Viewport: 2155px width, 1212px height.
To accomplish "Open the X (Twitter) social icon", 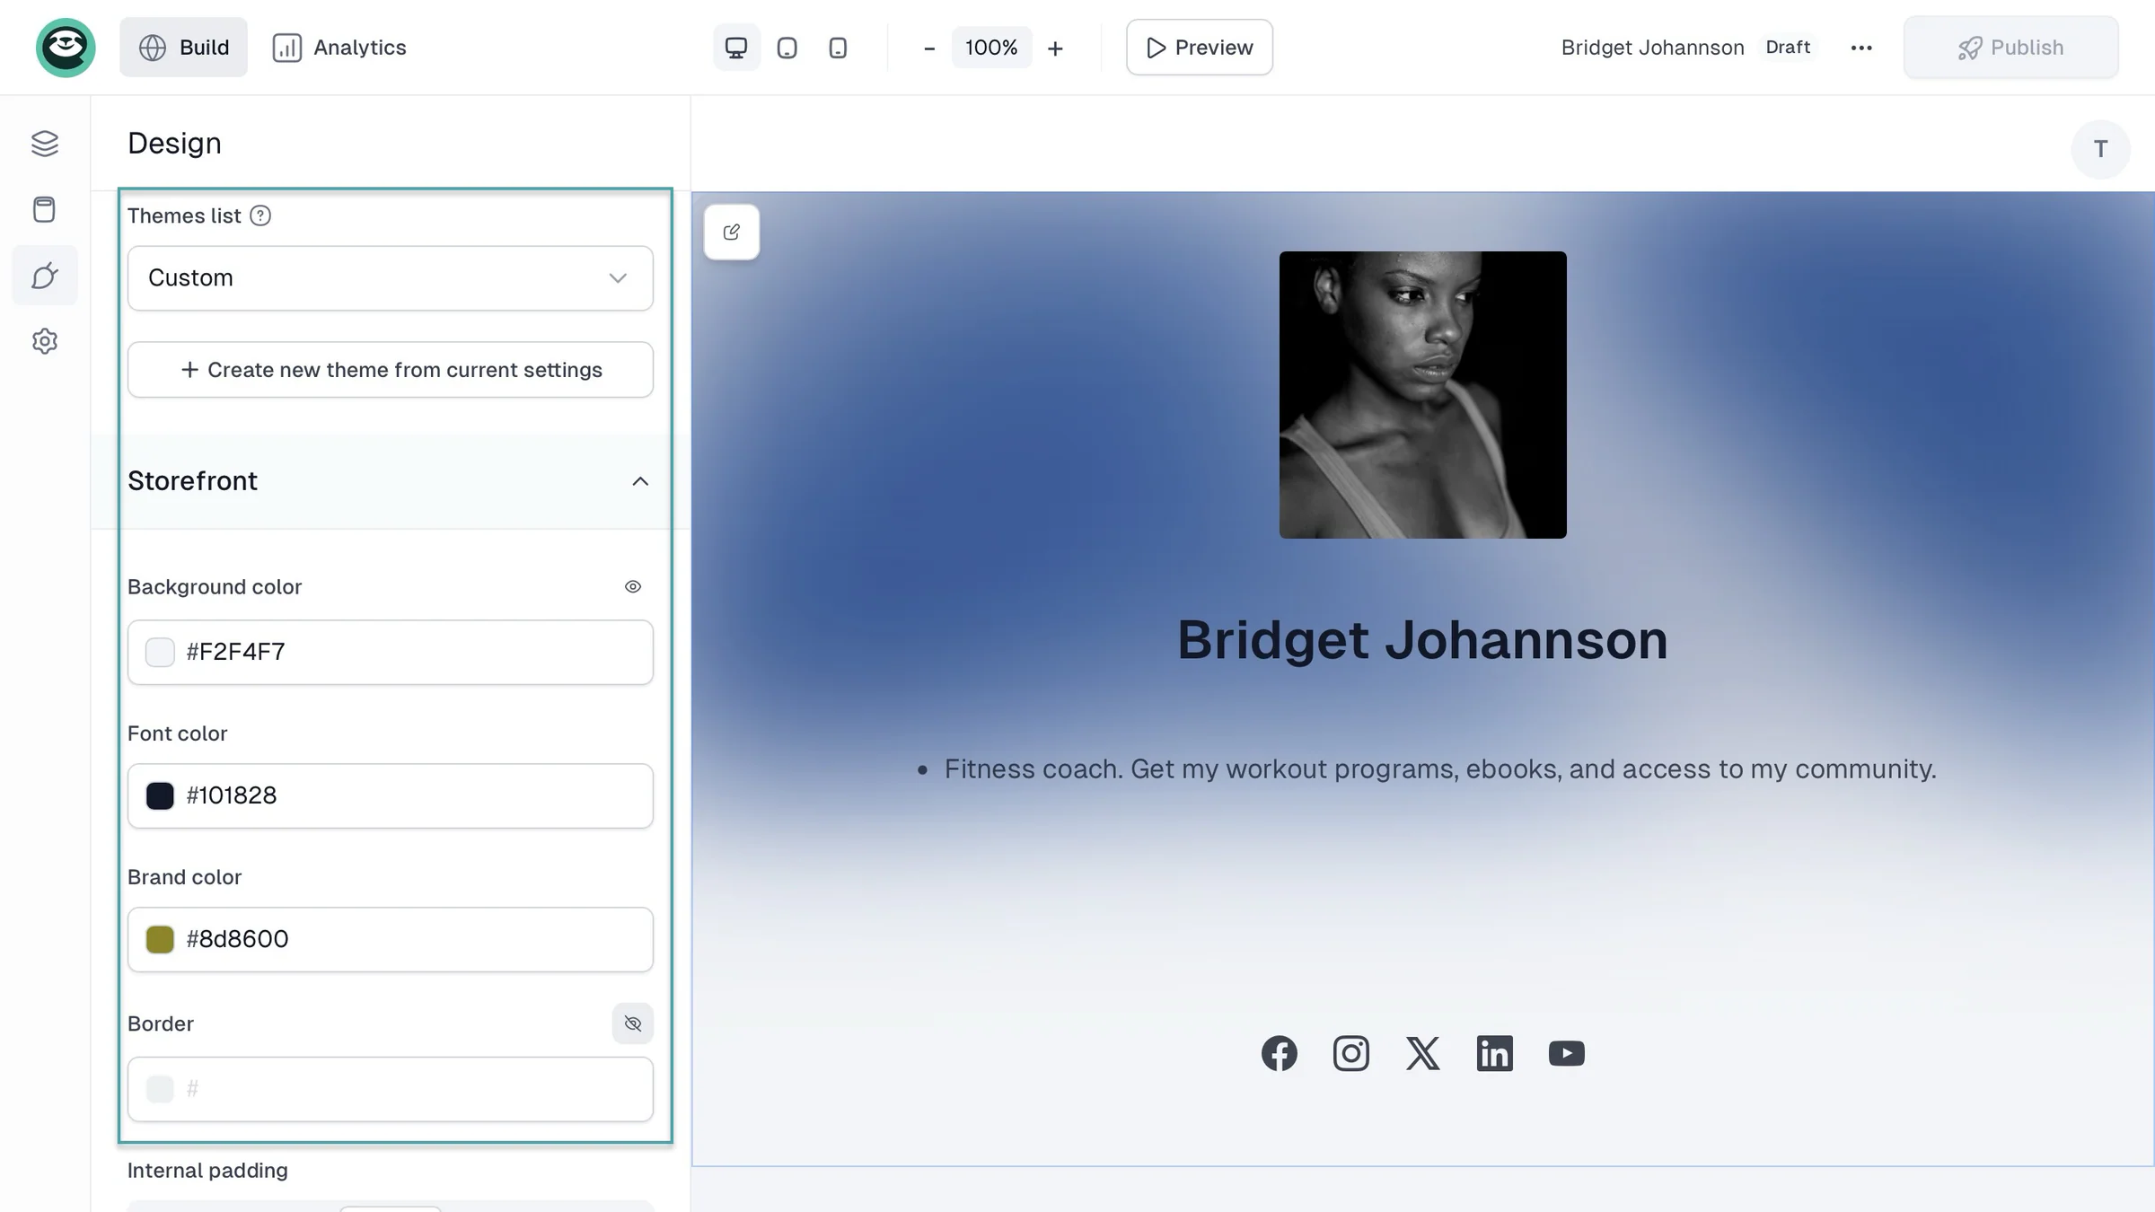I will [x=1423, y=1053].
